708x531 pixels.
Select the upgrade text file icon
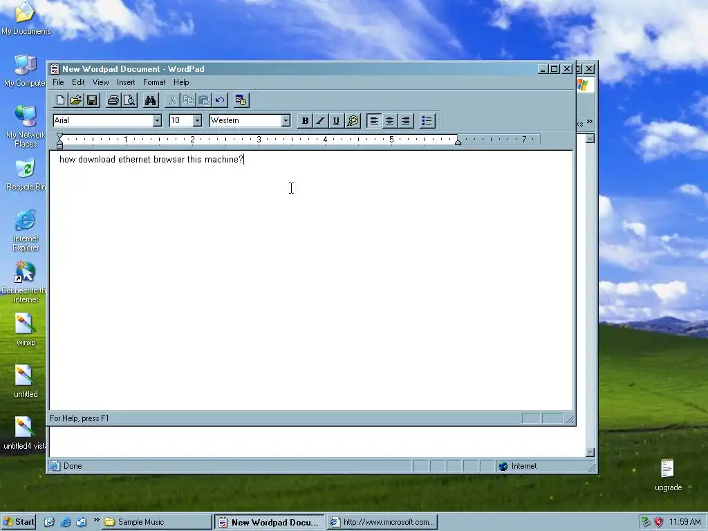(668, 475)
